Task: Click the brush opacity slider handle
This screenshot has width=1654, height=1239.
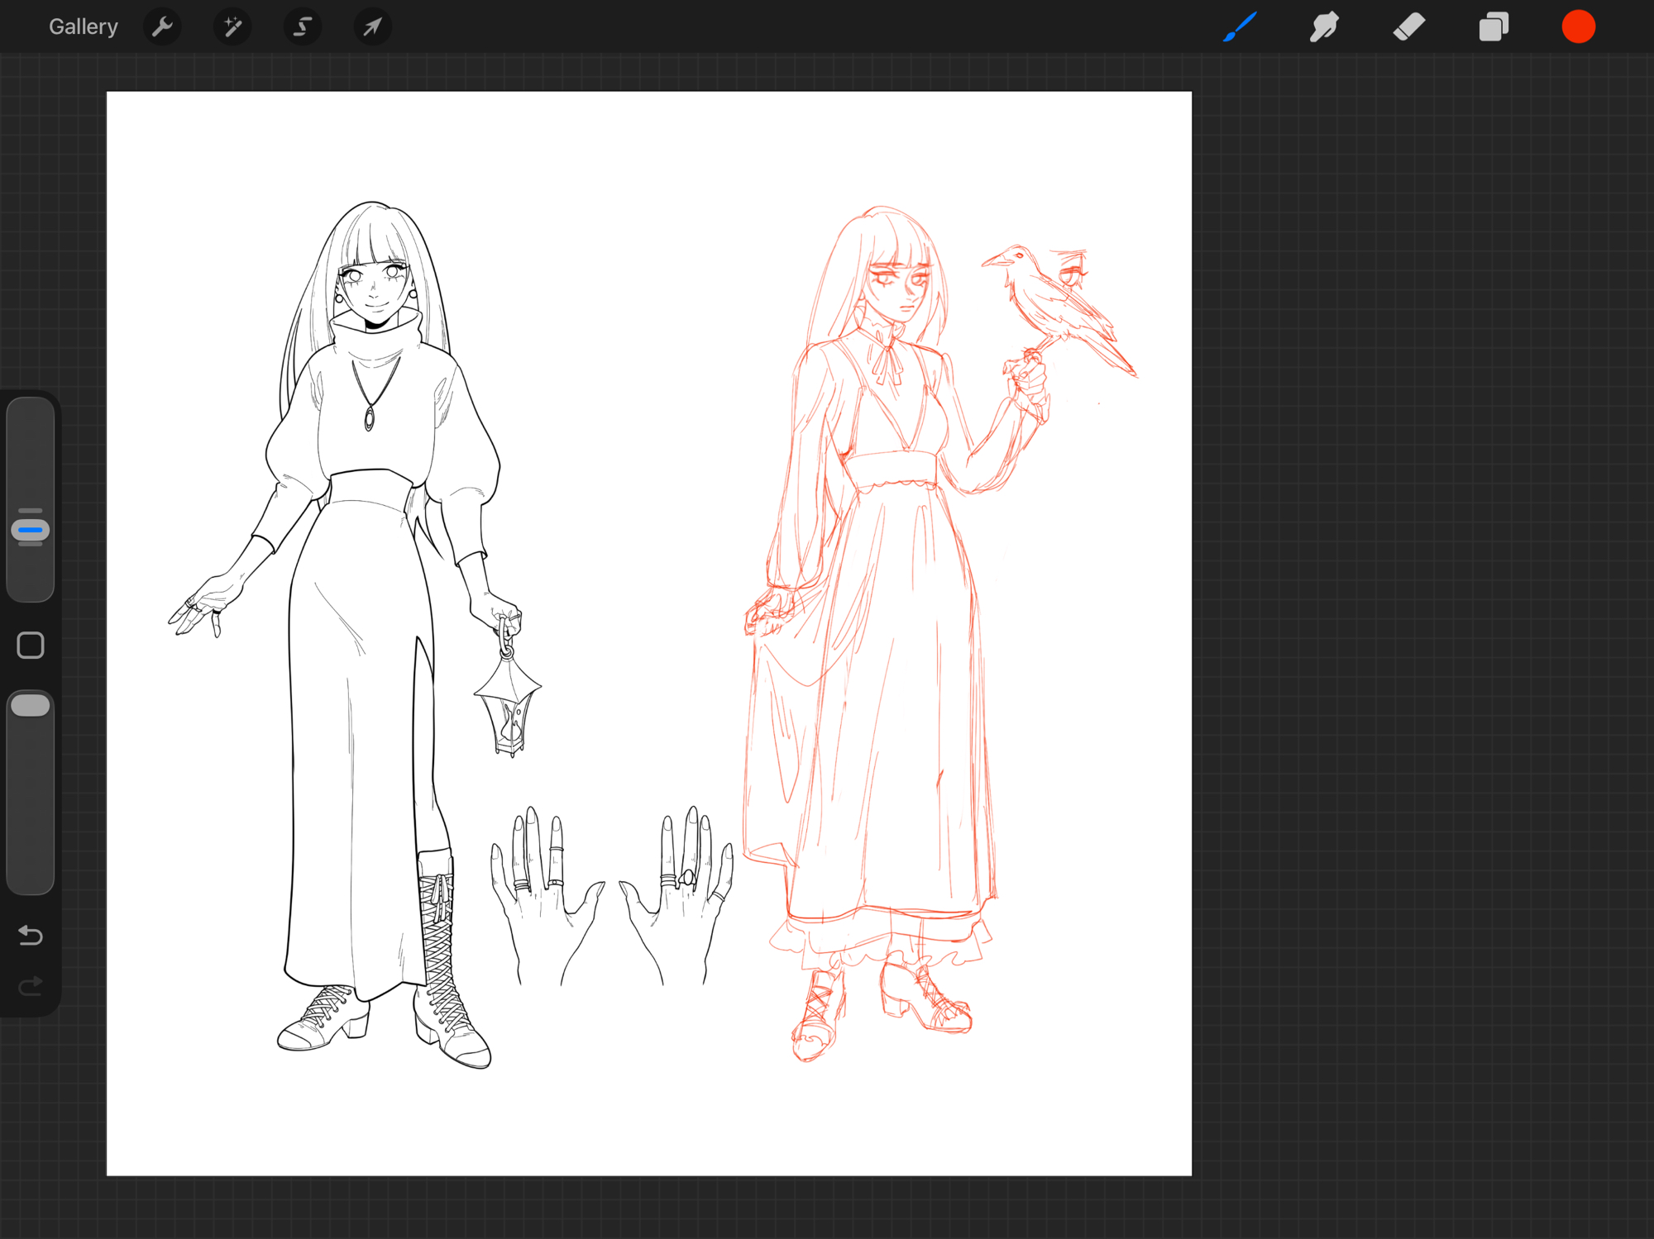Action: pos(31,705)
